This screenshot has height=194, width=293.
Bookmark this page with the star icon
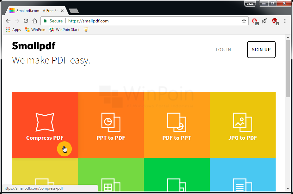pos(244,21)
